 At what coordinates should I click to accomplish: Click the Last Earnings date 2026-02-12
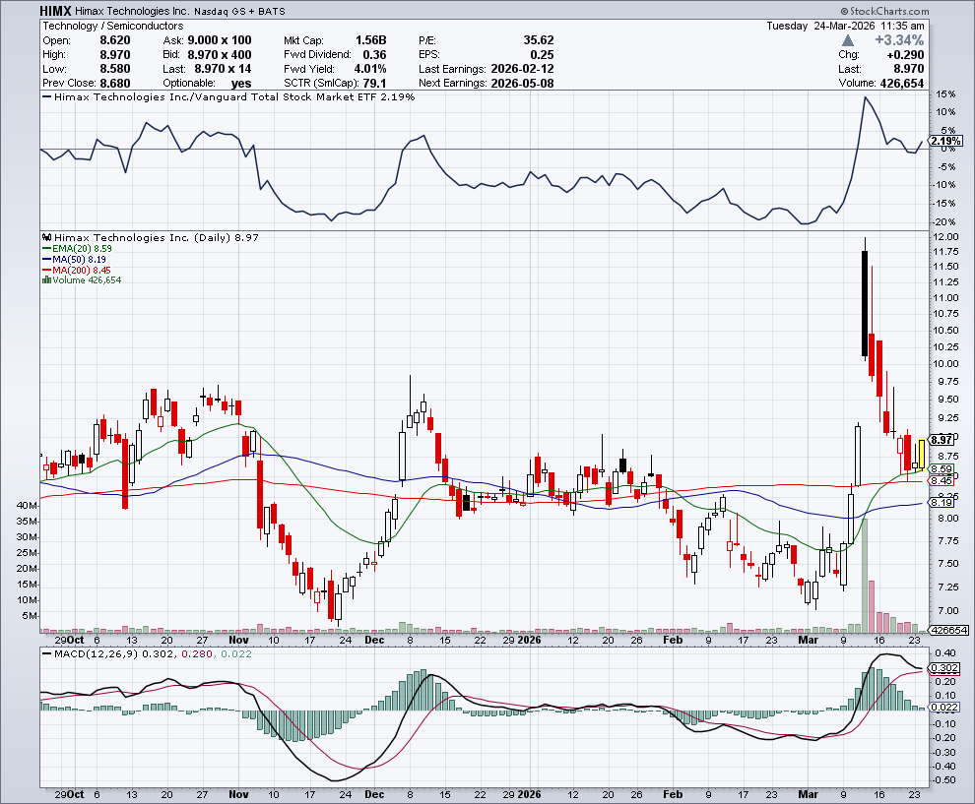point(522,69)
